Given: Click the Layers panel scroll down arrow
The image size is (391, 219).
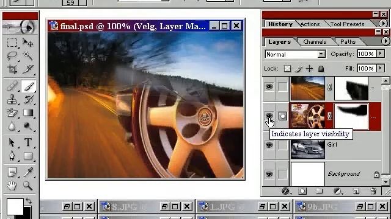Looking at the screenshot, I should (x=386, y=182).
